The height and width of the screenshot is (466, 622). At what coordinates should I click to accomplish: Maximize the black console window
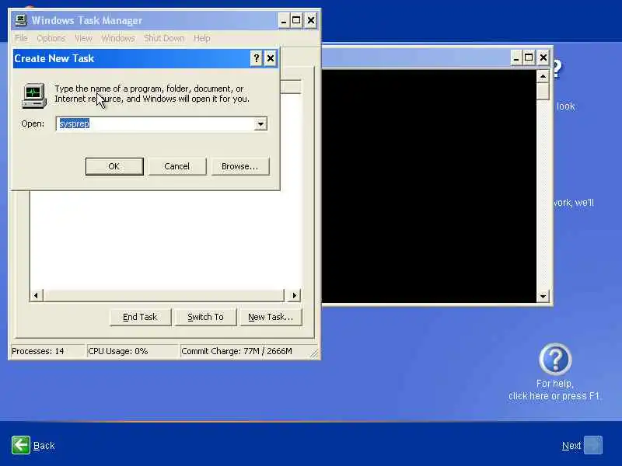pos(529,58)
